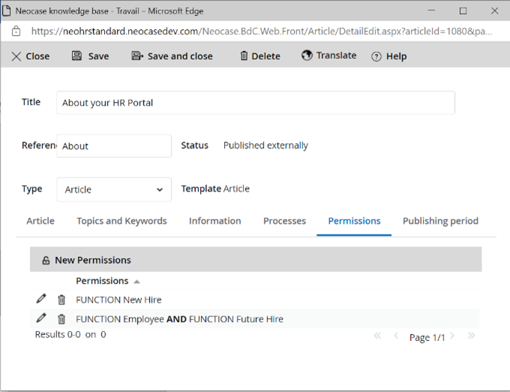Click into the Title text field
This screenshot has width=510, height=392.
255,103
